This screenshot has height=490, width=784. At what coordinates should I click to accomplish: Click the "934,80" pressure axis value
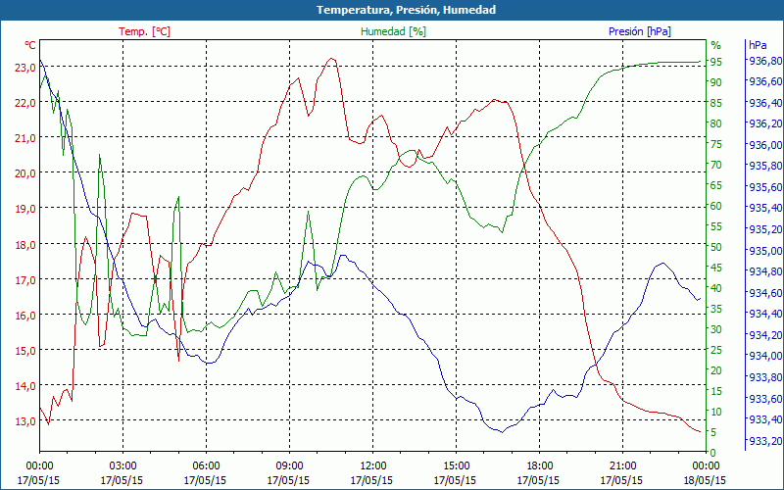pos(763,272)
